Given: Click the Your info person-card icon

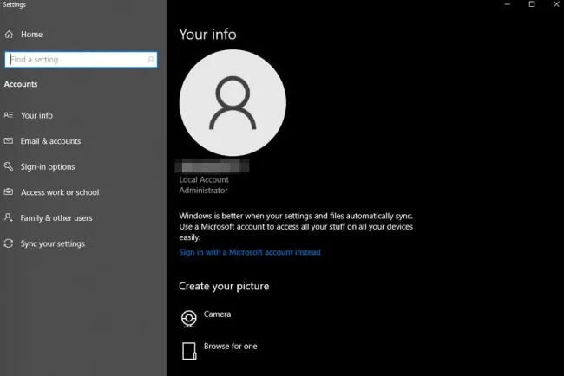Looking at the screenshot, I should coord(9,115).
